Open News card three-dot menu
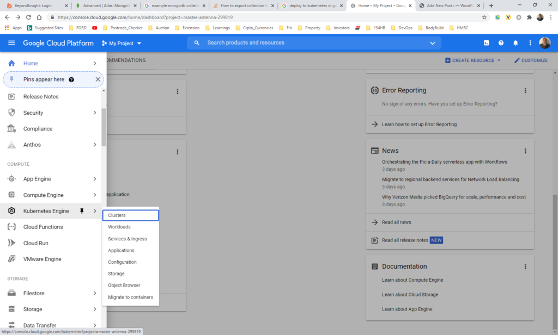 click(525, 151)
